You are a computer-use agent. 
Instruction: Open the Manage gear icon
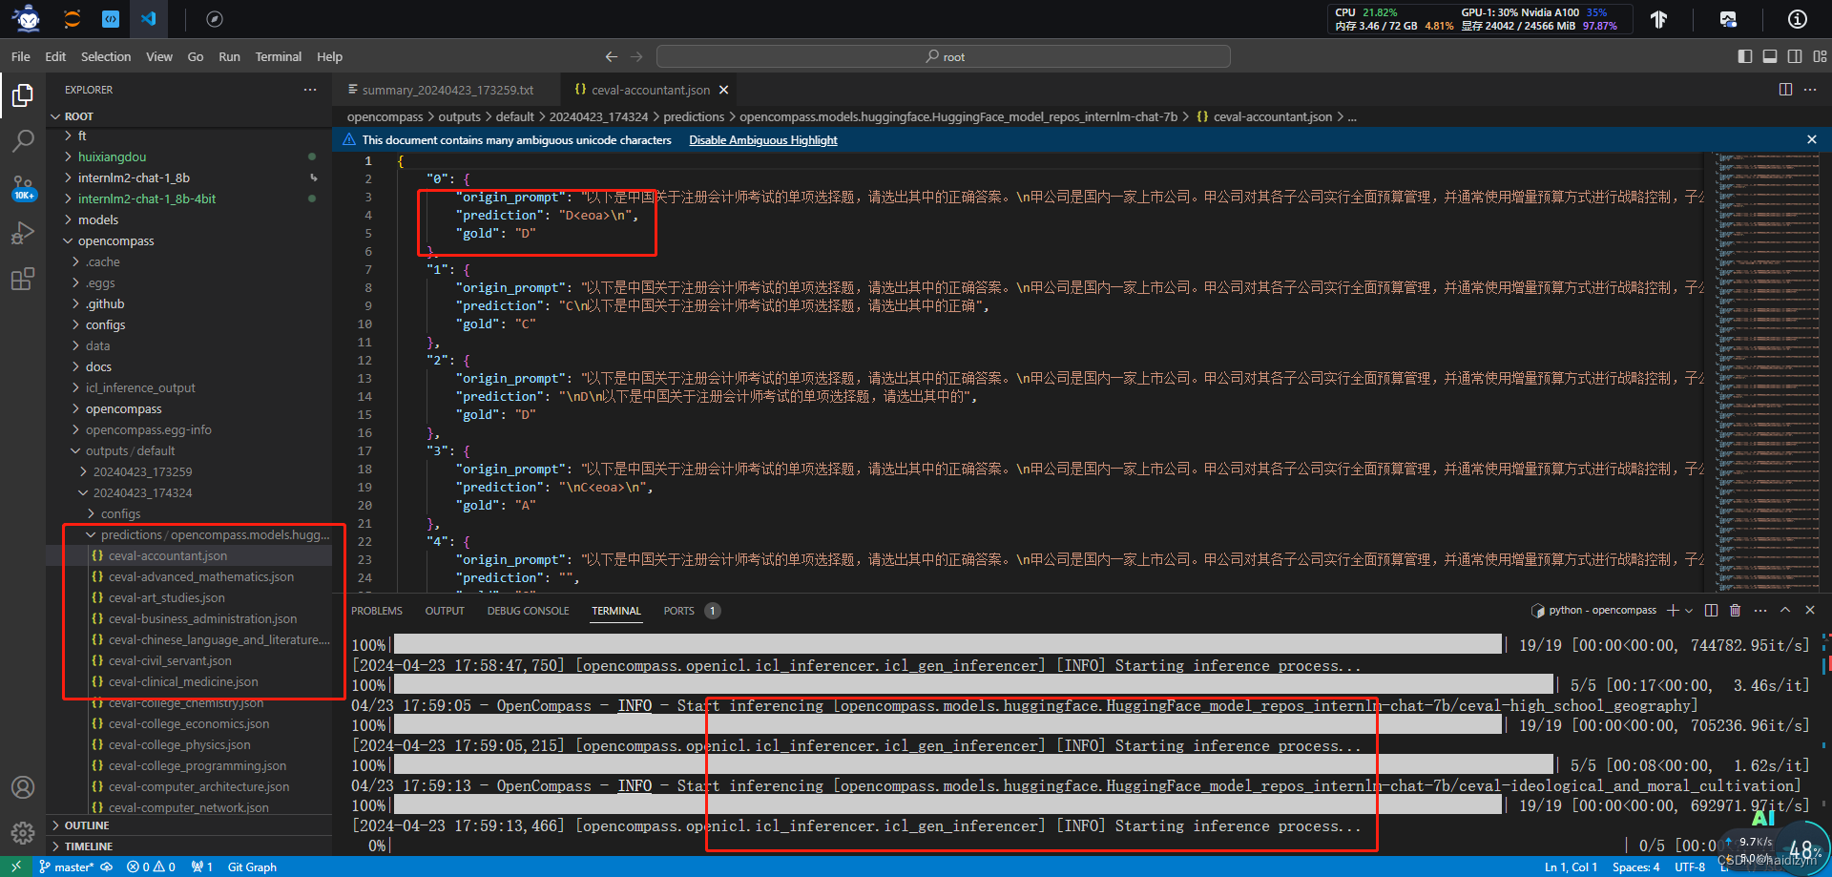[x=23, y=832]
